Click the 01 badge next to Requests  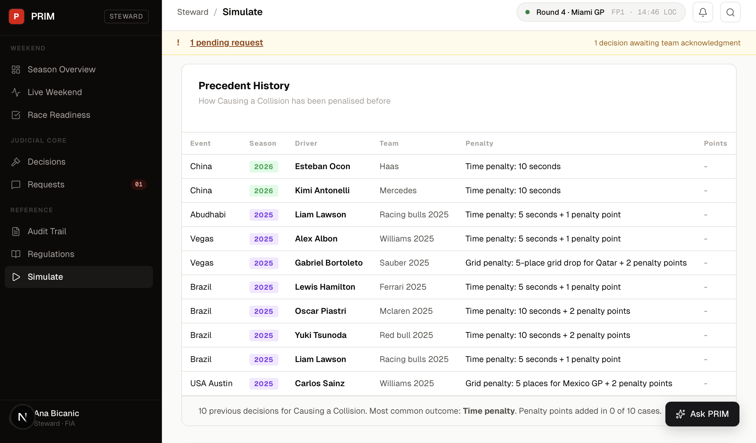pos(139,184)
